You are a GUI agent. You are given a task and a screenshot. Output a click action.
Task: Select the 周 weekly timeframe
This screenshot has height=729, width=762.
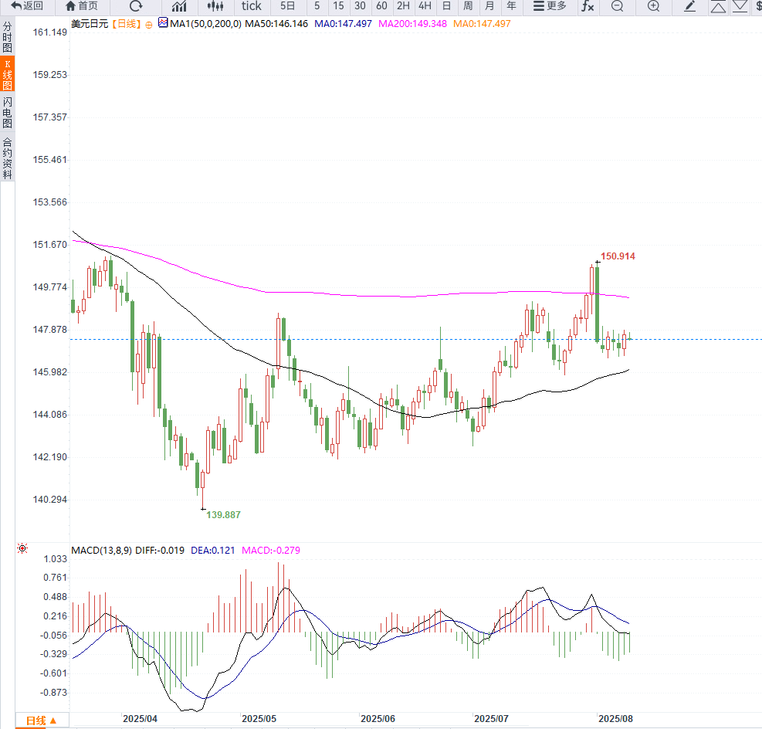468,6
